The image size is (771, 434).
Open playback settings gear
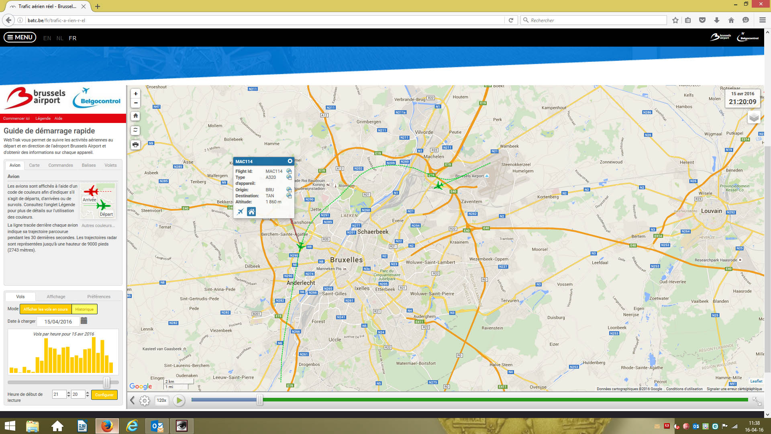[145, 401]
